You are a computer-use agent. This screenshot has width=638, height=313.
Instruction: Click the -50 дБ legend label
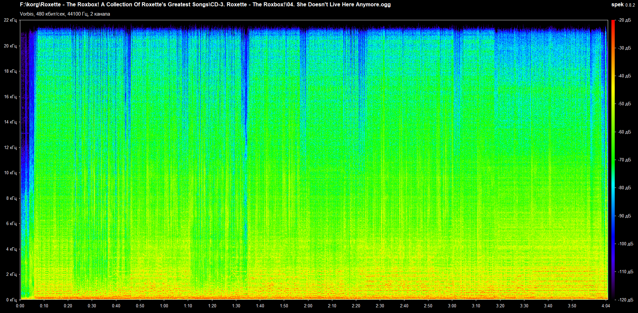(x=624, y=104)
